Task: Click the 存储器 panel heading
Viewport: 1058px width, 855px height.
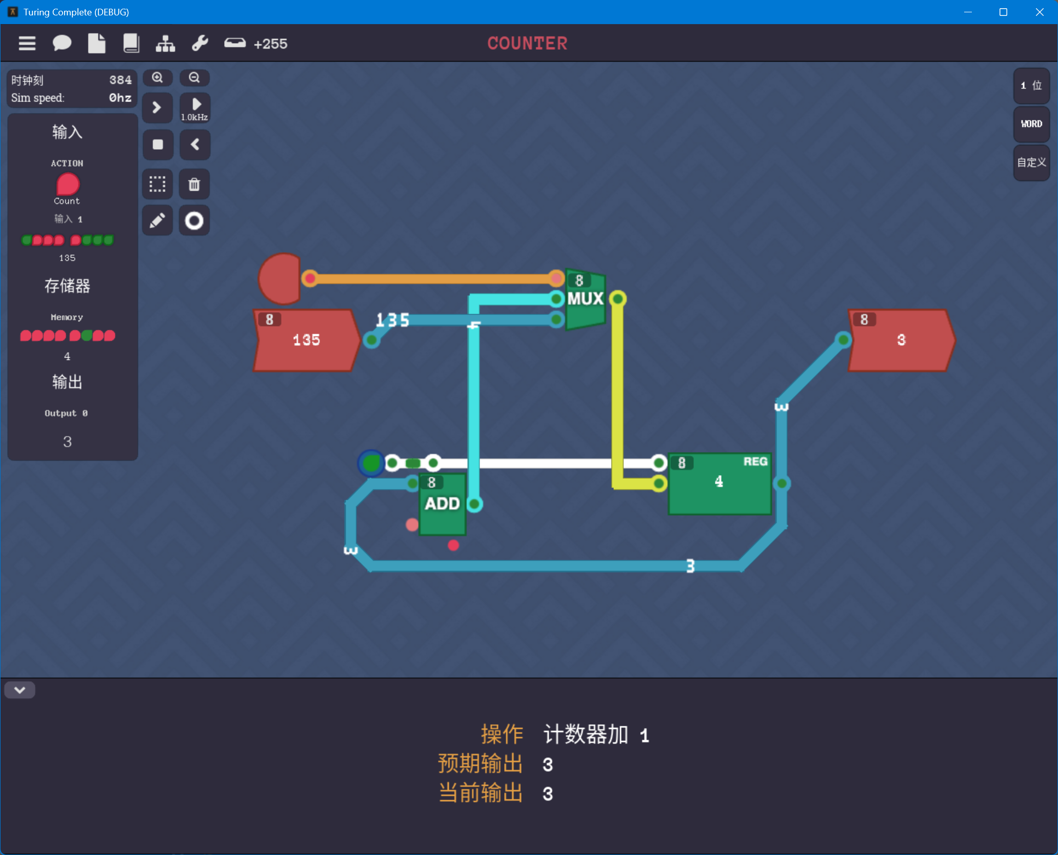Action: pos(67,286)
